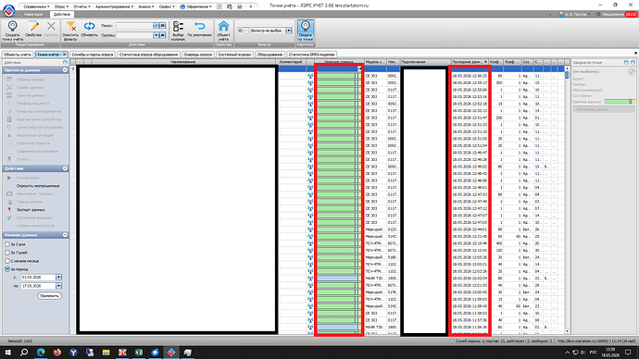The width and height of the screenshot is (639, 359).
Task: Select the За 3 дня radio option
Action: point(7,244)
